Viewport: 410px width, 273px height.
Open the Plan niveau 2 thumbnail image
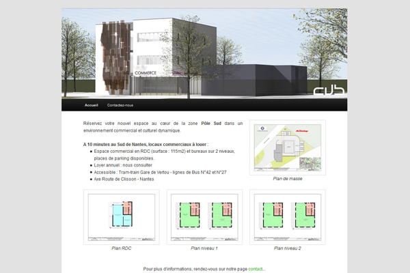pos(288,217)
